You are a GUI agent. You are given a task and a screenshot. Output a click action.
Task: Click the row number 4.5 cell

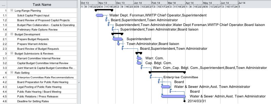4,96
